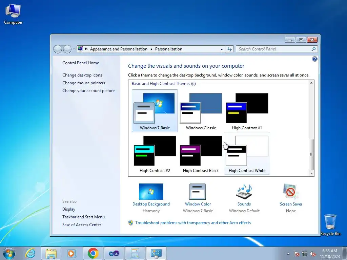
Task: Click the search magnifier icon
Action: [313, 49]
